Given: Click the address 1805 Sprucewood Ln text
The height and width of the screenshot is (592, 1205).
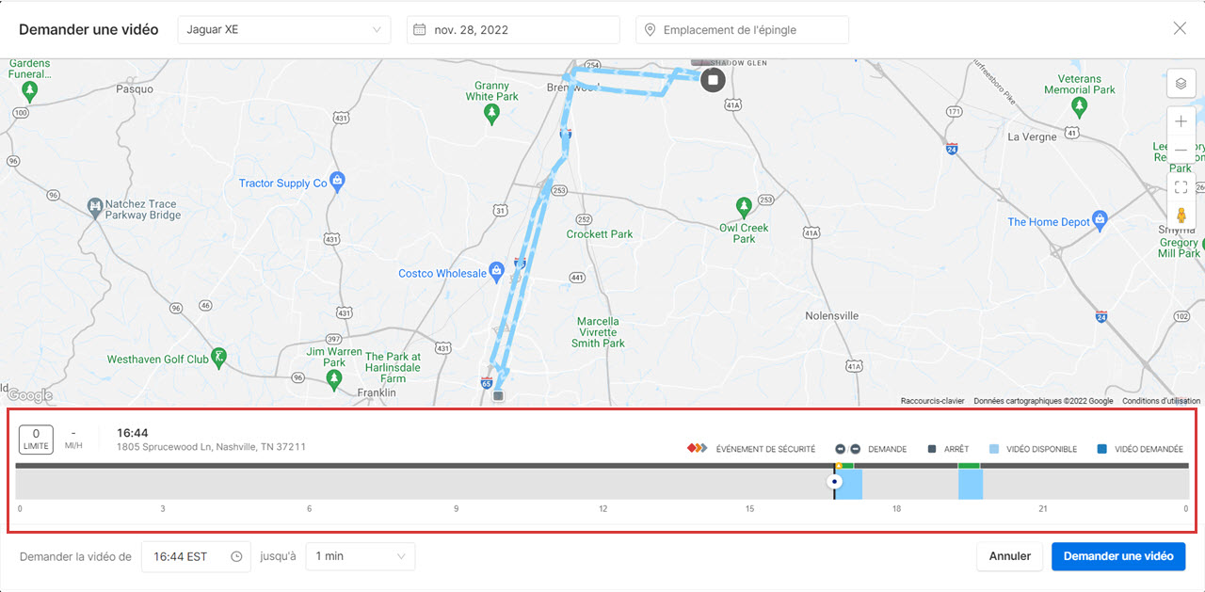Looking at the screenshot, I should [x=211, y=447].
